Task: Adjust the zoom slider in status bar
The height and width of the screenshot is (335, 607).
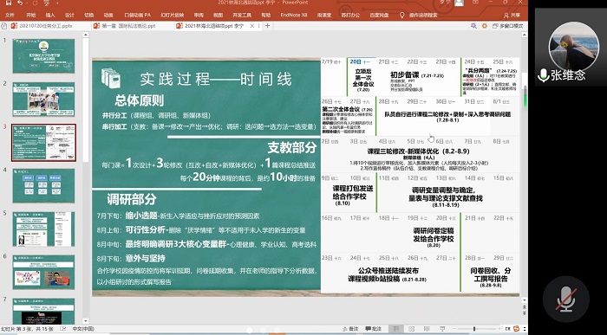Action: coord(474,328)
